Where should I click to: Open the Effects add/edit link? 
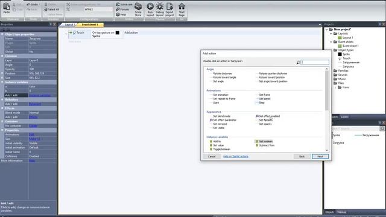pos(33,117)
